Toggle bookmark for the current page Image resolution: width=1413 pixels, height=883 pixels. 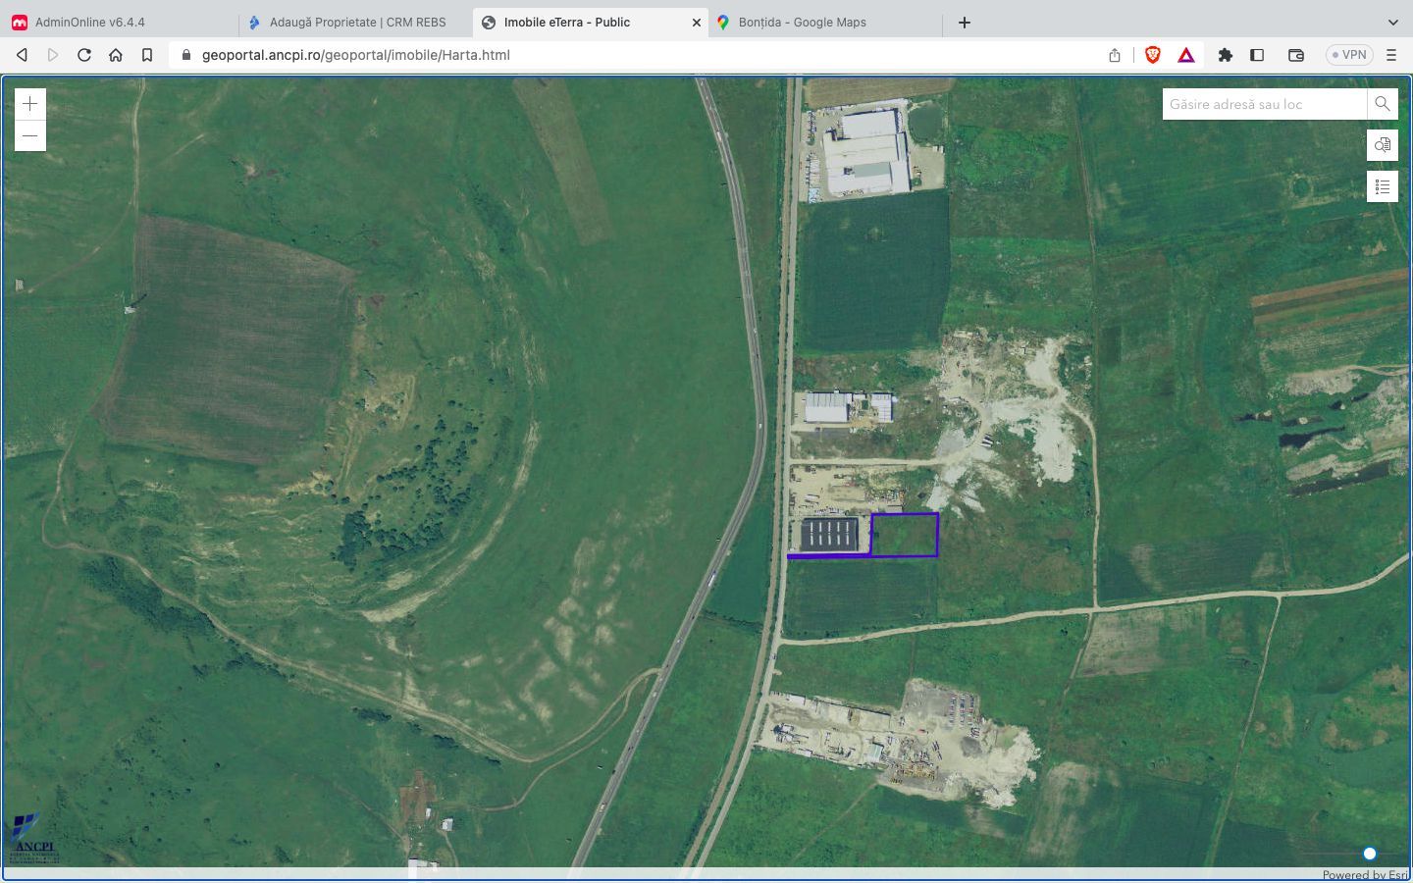pos(147,55)
